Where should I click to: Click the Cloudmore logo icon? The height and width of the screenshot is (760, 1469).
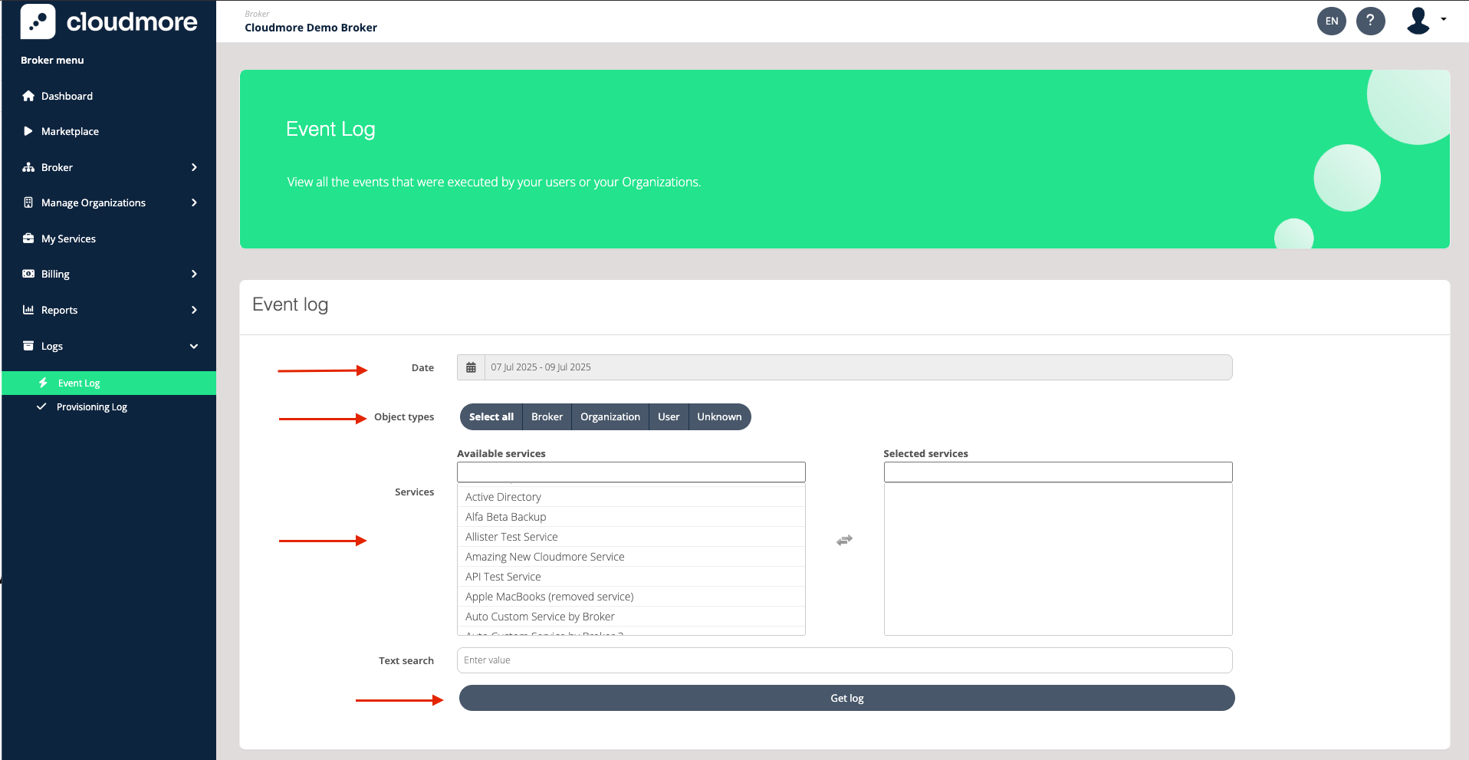tap(38, 21)
